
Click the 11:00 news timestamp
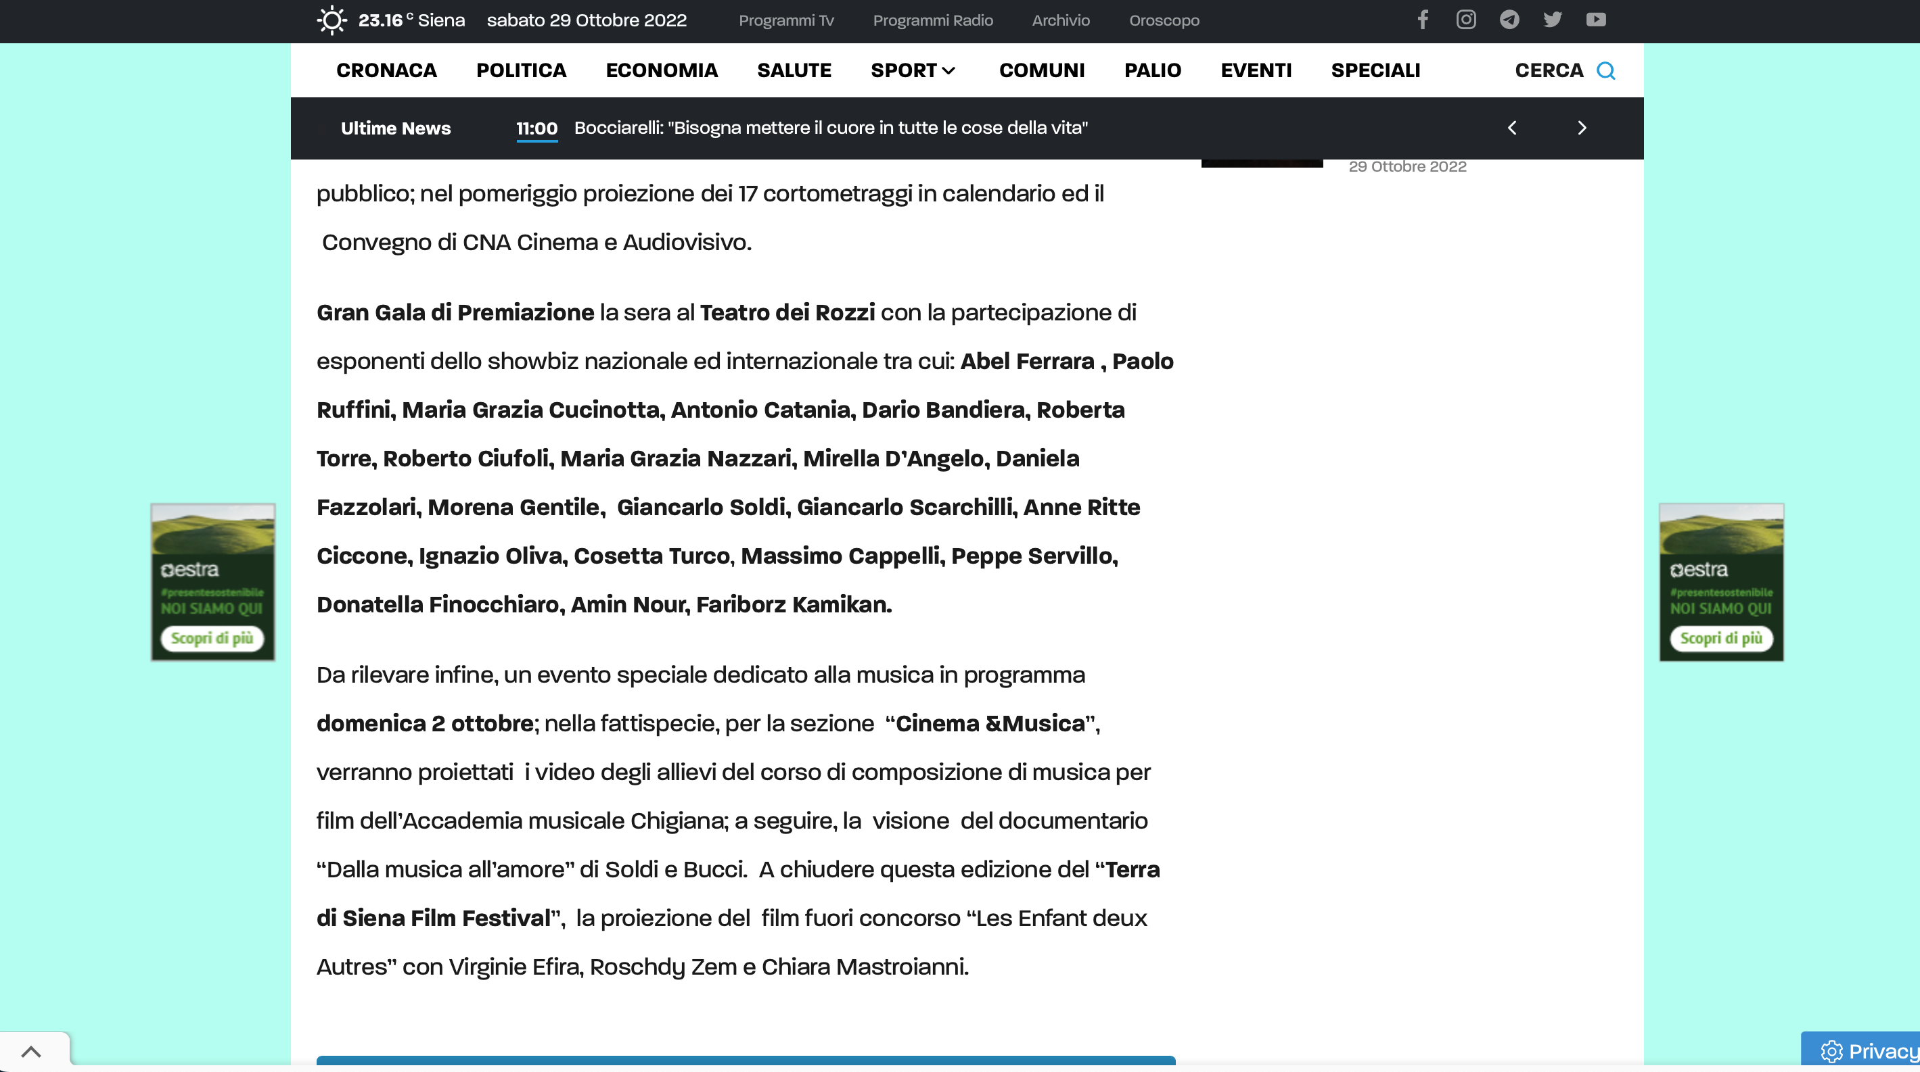tap(536, 128)
